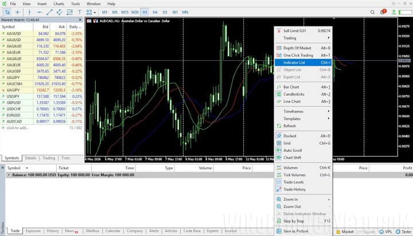Select the text label tool

coord(80,12)
